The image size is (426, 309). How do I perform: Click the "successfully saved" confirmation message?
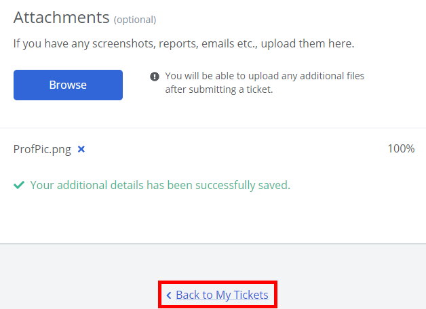pos(160,185)
